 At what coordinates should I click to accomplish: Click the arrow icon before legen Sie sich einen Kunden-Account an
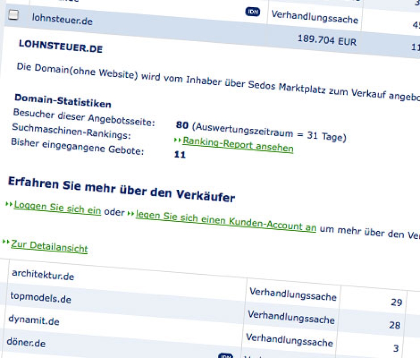(x=131, y=213)
